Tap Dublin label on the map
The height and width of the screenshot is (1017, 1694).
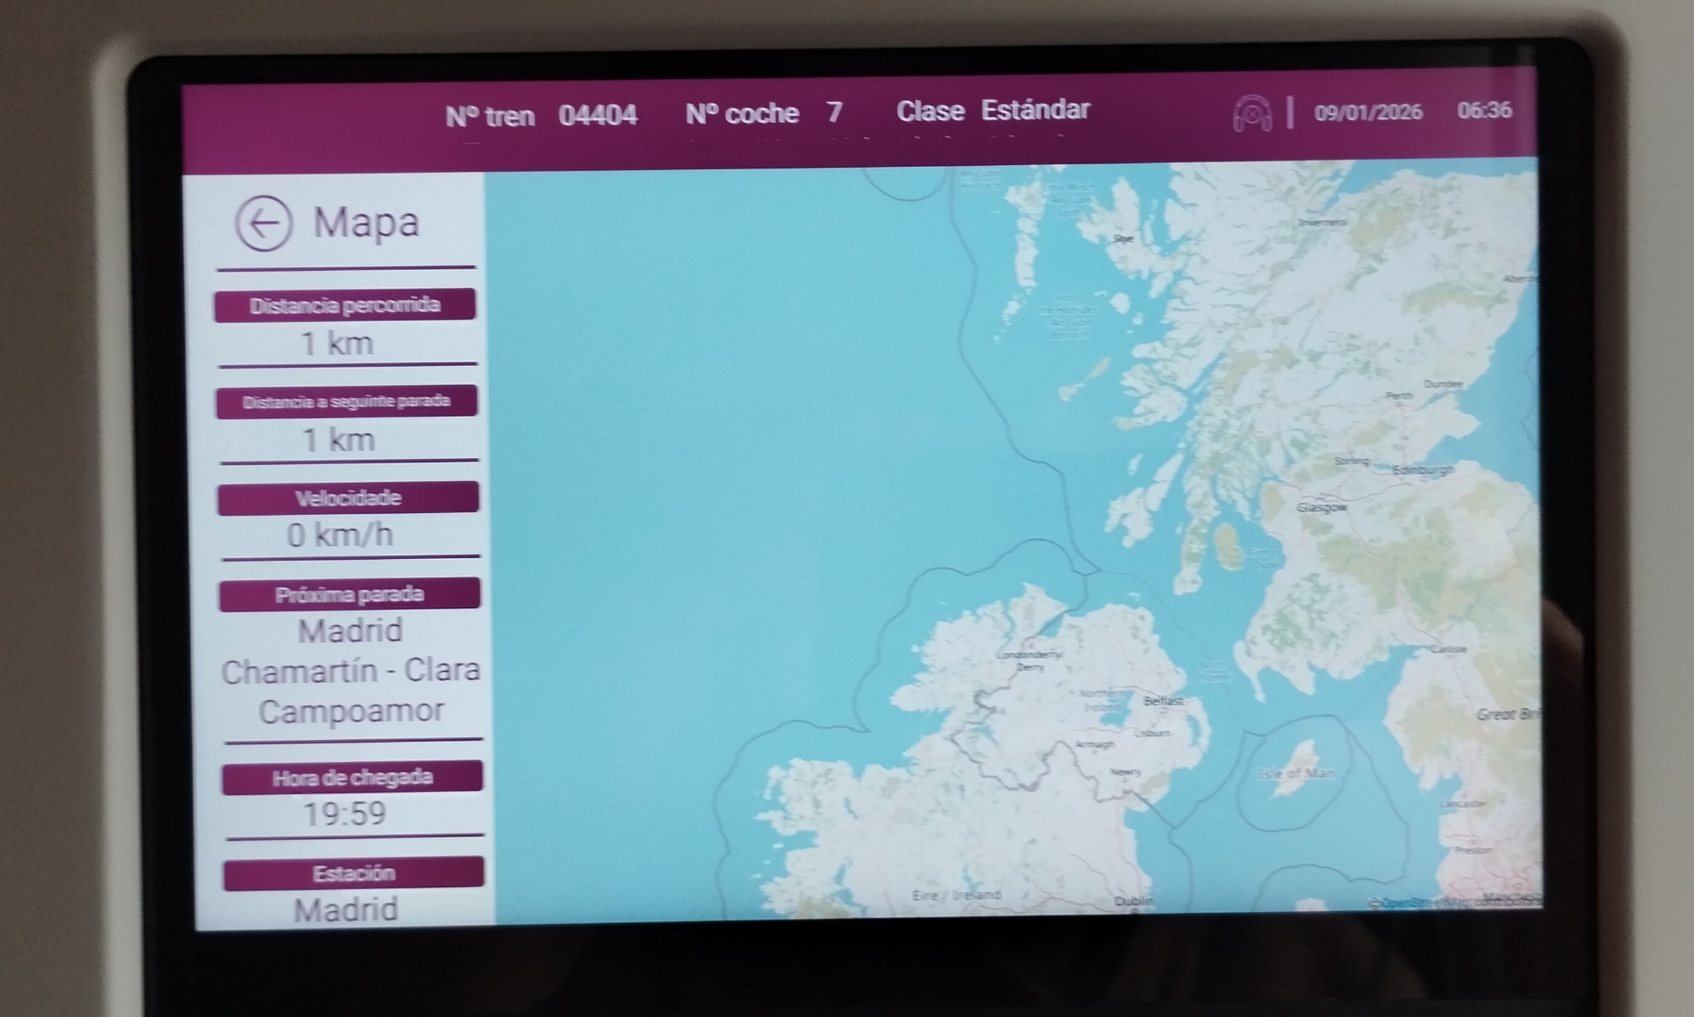(1133, 901)
